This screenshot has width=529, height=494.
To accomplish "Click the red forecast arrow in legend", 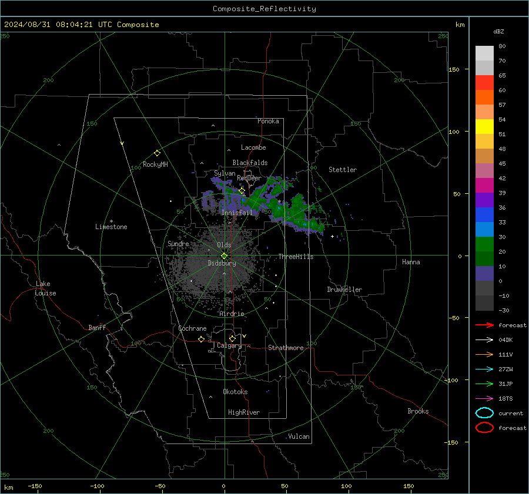I will 484,325.
